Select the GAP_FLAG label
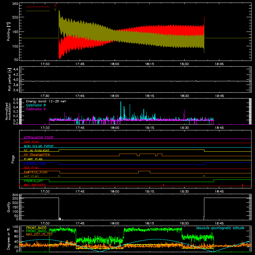The image size is (255, 255). pos(31,142)
